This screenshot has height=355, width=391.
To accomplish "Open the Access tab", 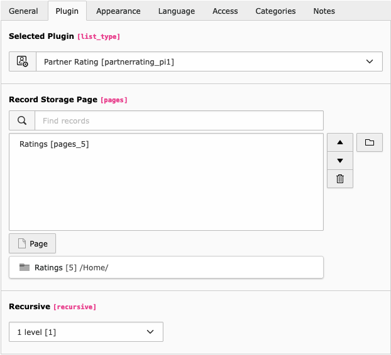I will coord(225,11).
